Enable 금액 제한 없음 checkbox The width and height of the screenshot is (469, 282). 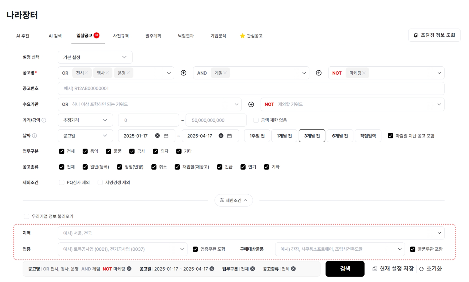[x=256, y=120]
